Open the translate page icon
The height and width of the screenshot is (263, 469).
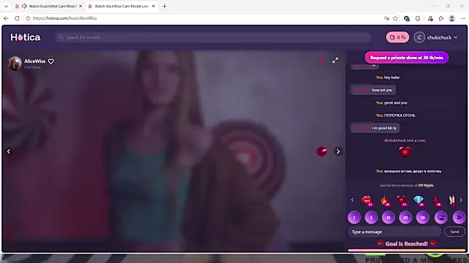(x=386, y=18)
